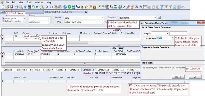
Task: Click the scissors Cut icon
Action: click(47, 7)
